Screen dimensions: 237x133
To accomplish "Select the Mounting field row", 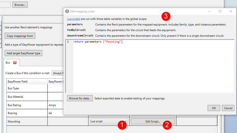I will (27, 121).
